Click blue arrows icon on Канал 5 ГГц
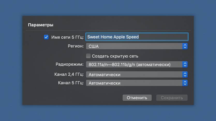This screenshot has height=121, width=216. click(x=185, y=83)
